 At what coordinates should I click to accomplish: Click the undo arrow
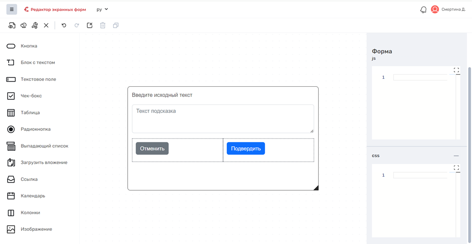point(64,25)
